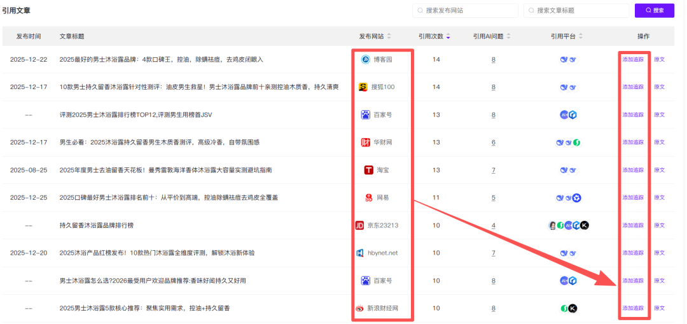Click the 搜狐100 site logo

pyautogui.click(x=363, y=87)
